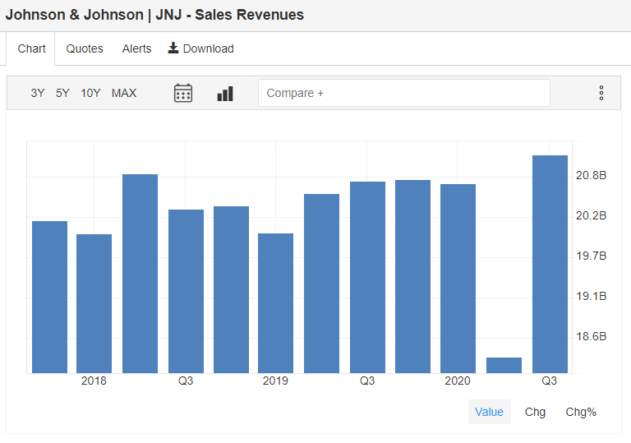Viewport: 631px width, 443px height.
Task: Click the shortest bar after 2020
Action: coord(504,365)
